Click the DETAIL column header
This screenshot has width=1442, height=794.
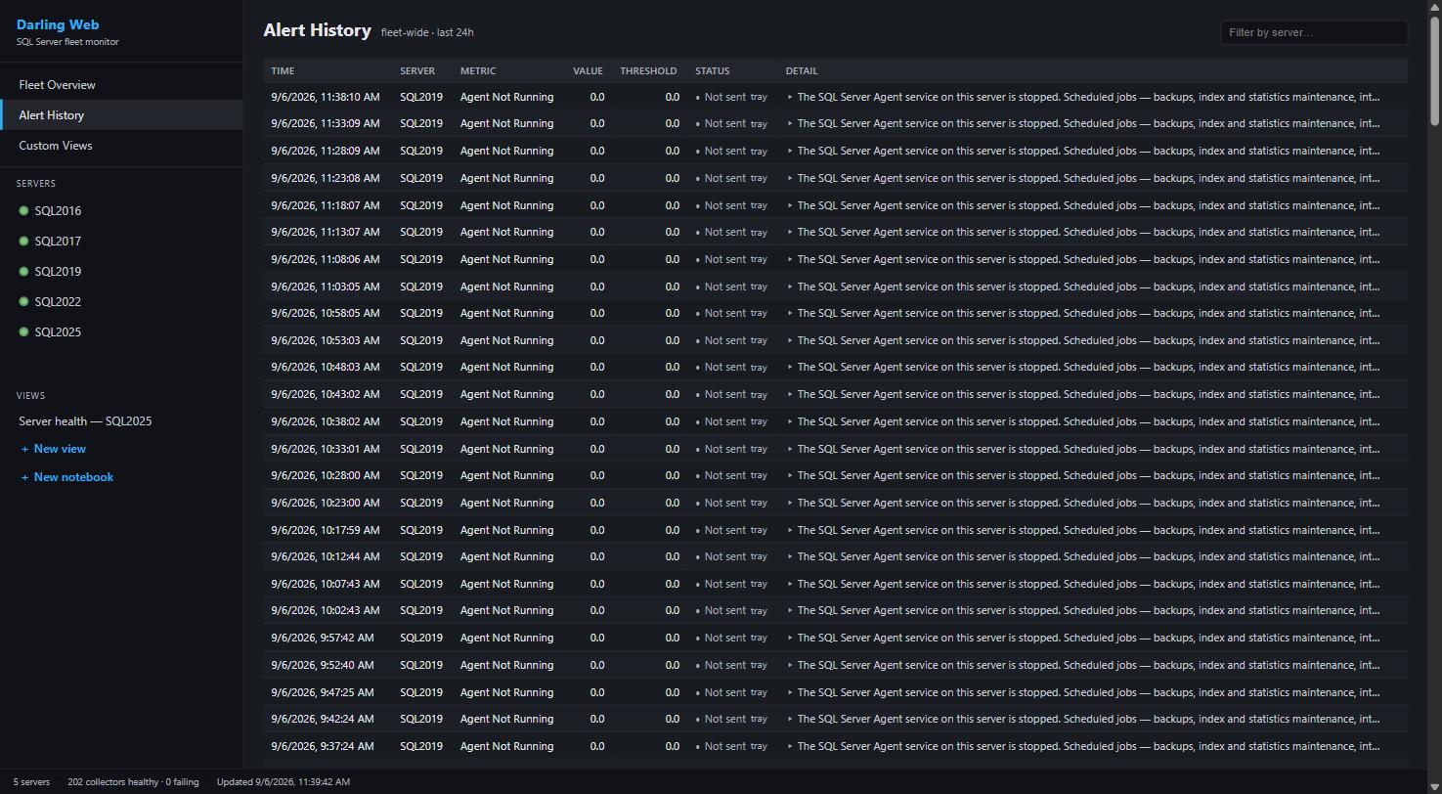tap(802, 70)
